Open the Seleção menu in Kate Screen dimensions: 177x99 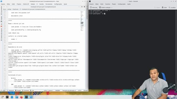(33, 4)
